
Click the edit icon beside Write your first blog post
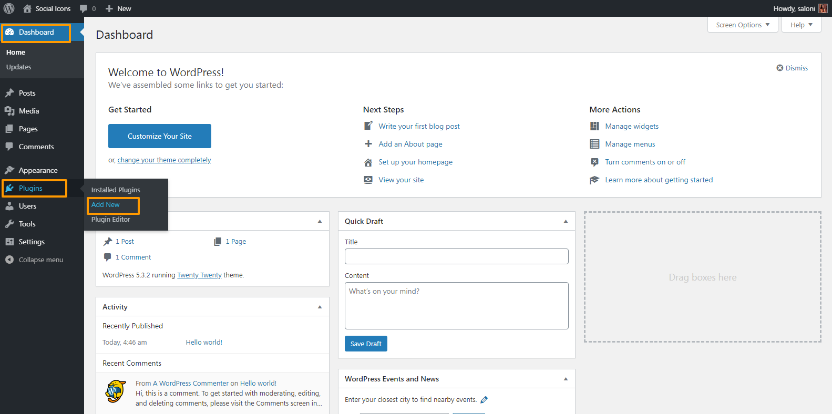(x=368, y=126)
